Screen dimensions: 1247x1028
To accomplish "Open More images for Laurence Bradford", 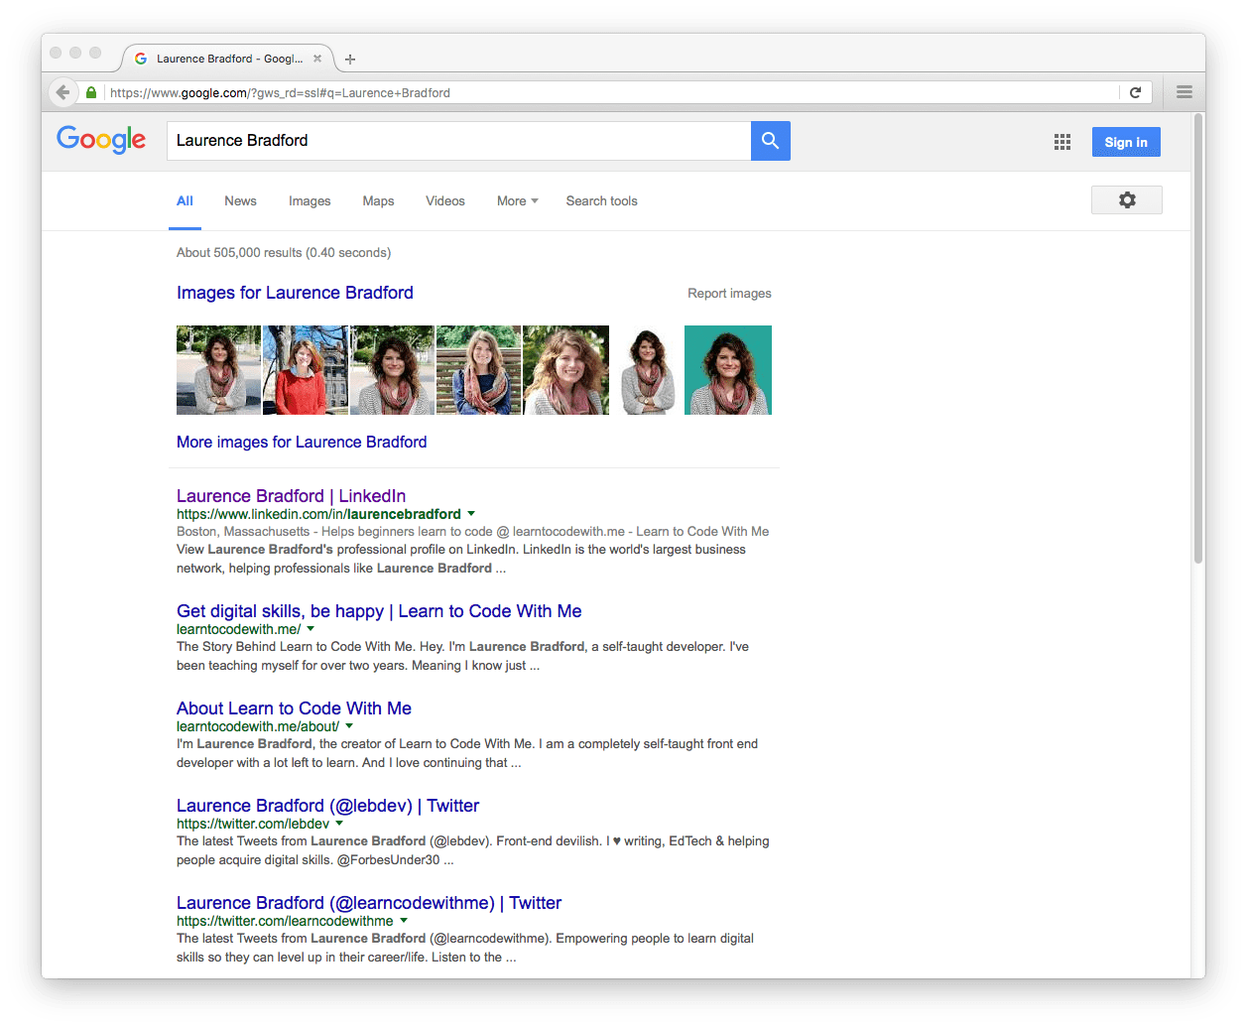I will (x=302, y=442).
